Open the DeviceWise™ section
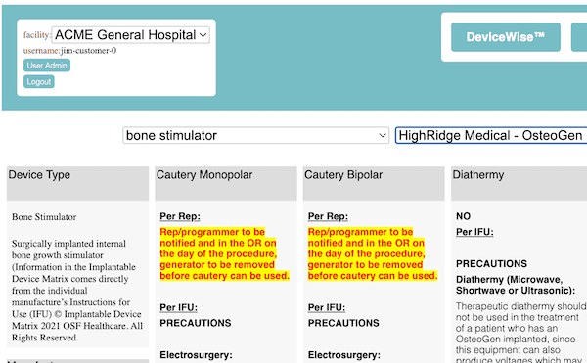 [x=506, y=37]
